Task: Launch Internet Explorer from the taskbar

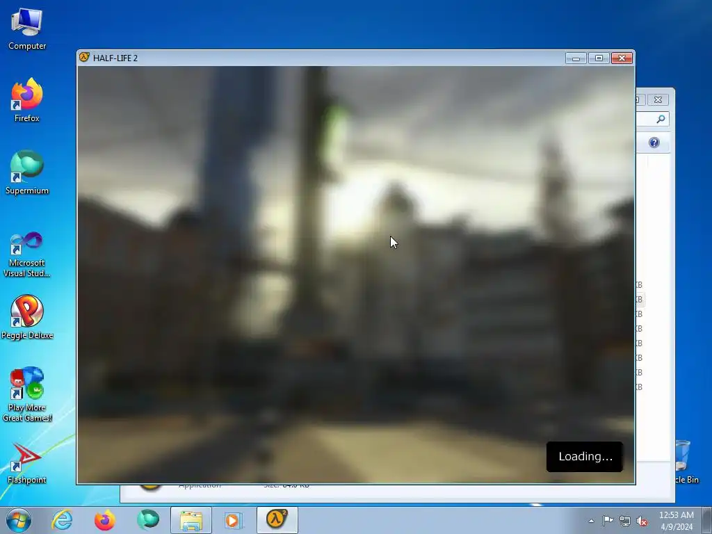Action: tap(62, 520)
